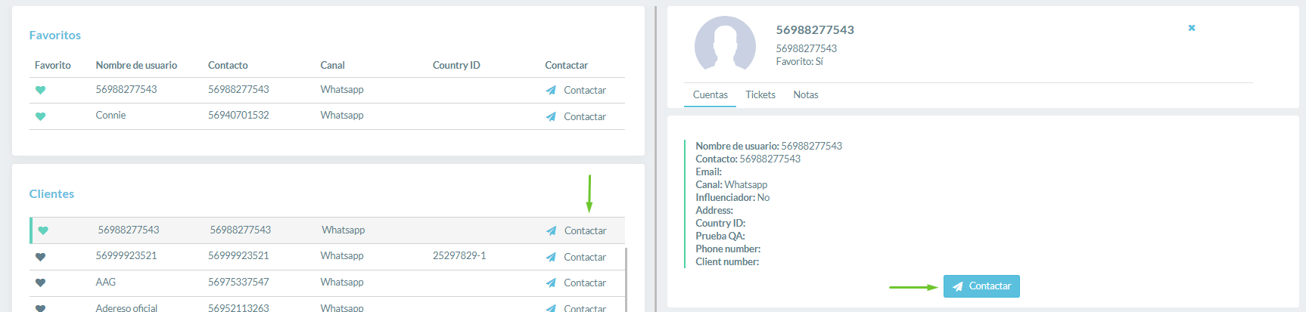Click the Canal: Whatsapp detail line

(731, 184)
